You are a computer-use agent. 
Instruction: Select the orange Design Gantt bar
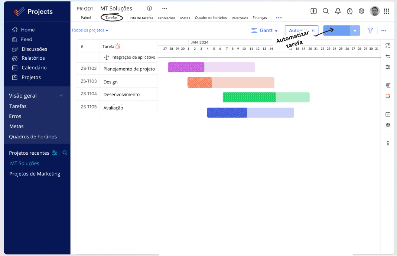[231, 83]
